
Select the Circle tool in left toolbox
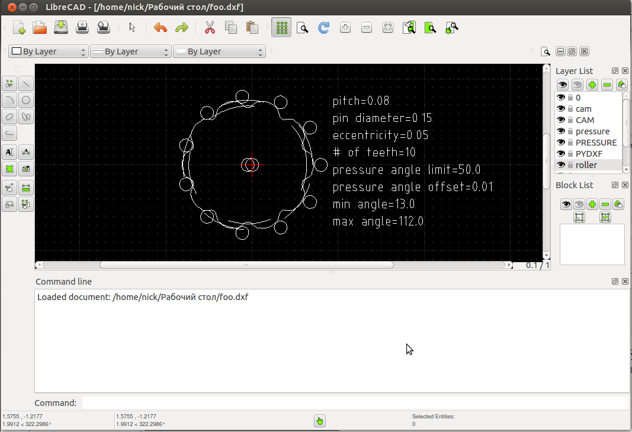(26, 100)
